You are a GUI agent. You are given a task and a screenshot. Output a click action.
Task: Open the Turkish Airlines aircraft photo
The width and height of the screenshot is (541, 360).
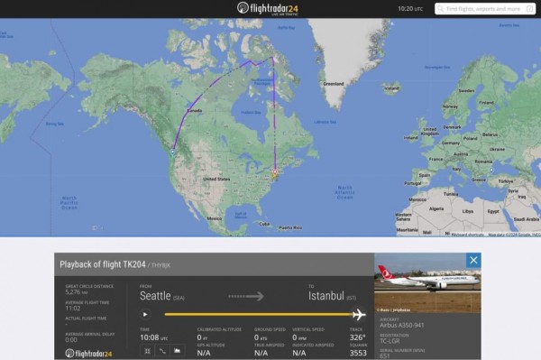coord(427,283)
